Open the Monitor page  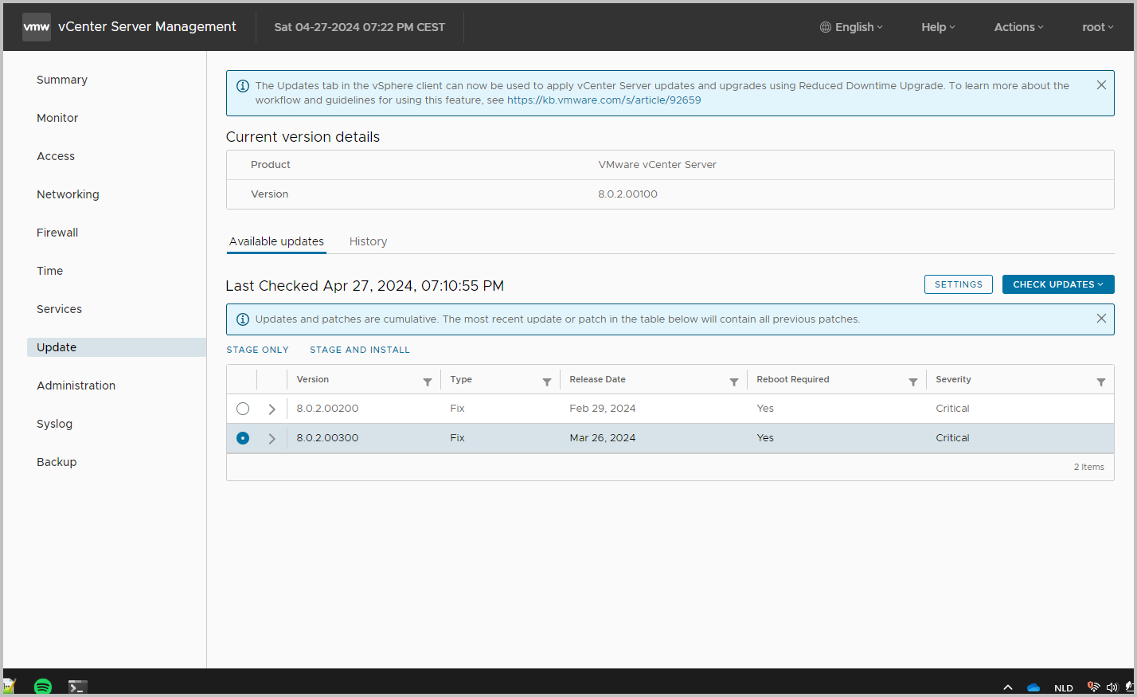(x=57, y=118)
